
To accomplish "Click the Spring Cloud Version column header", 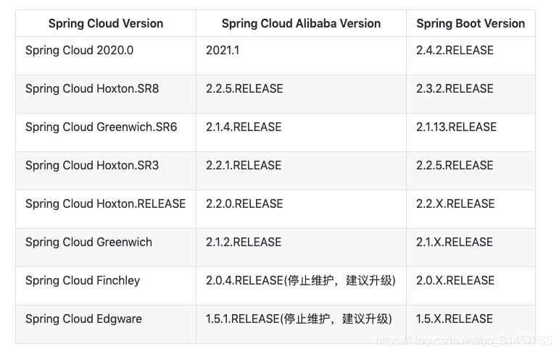I will [x=106, y=24].
